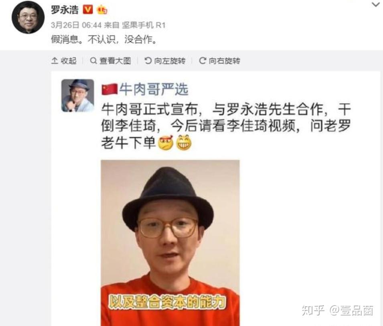Click the grinning emoji in the post
Viewport: 383px width, 326px height.
[184, 143]
